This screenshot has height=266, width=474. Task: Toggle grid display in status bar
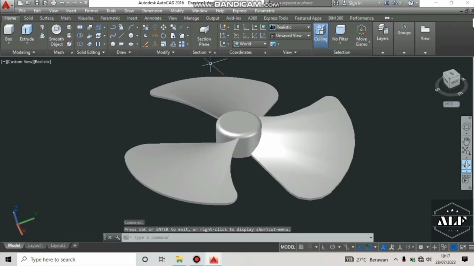tap(301, 247)
